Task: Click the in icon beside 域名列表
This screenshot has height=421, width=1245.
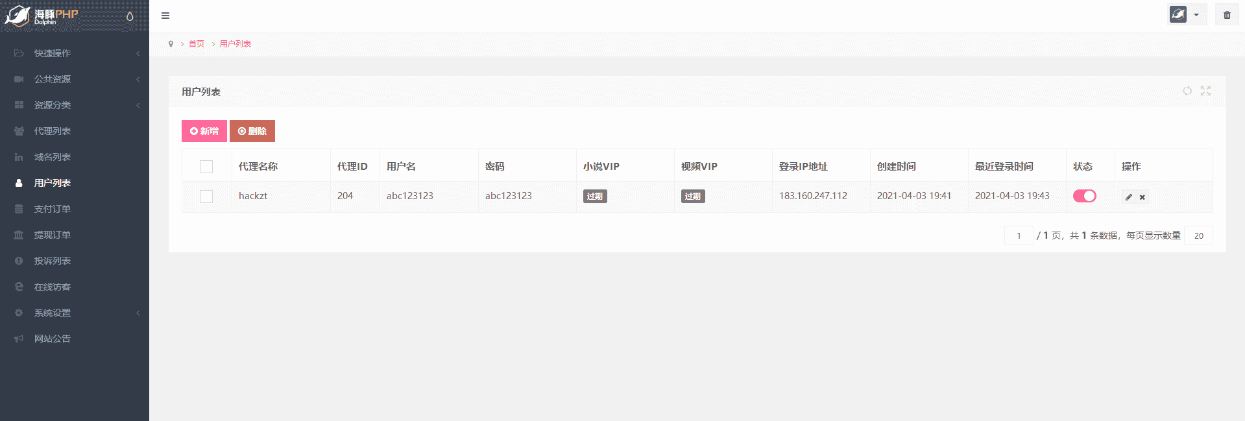Action: coord(19,157)
